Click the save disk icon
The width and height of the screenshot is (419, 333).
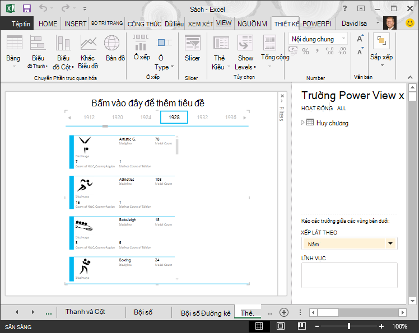(27, 8)
